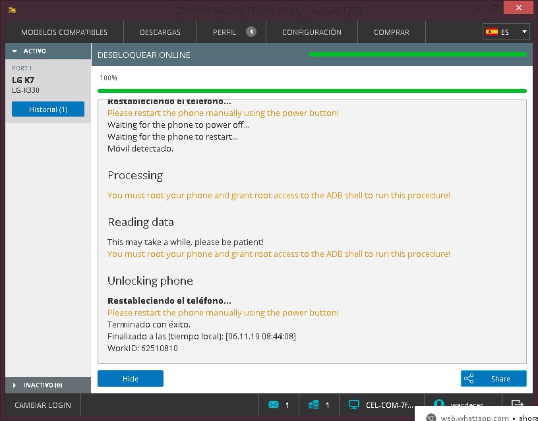538x421 pixels.
Task: Click the 100% progress label
Action: 108,78
